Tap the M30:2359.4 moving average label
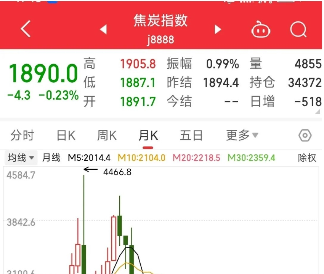324x274 pixels. (252, 158)
